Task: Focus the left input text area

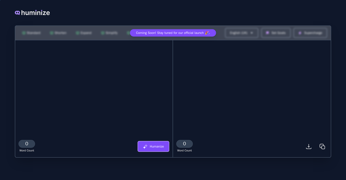Action: coord(93,86)
